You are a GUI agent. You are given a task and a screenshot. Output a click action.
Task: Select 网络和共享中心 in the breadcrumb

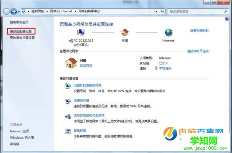[x=89, y=11]
